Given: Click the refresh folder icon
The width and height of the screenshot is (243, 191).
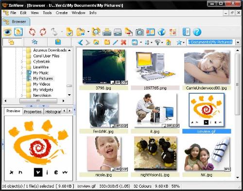Looking at the screenshot, I should [x=168, y=42].
